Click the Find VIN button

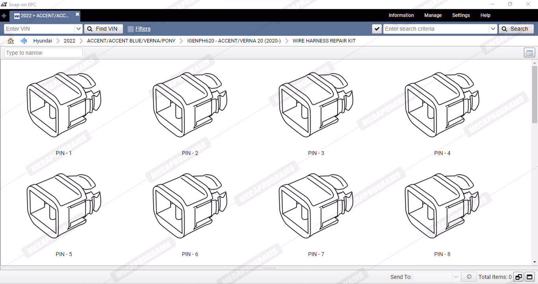[103, 29]
